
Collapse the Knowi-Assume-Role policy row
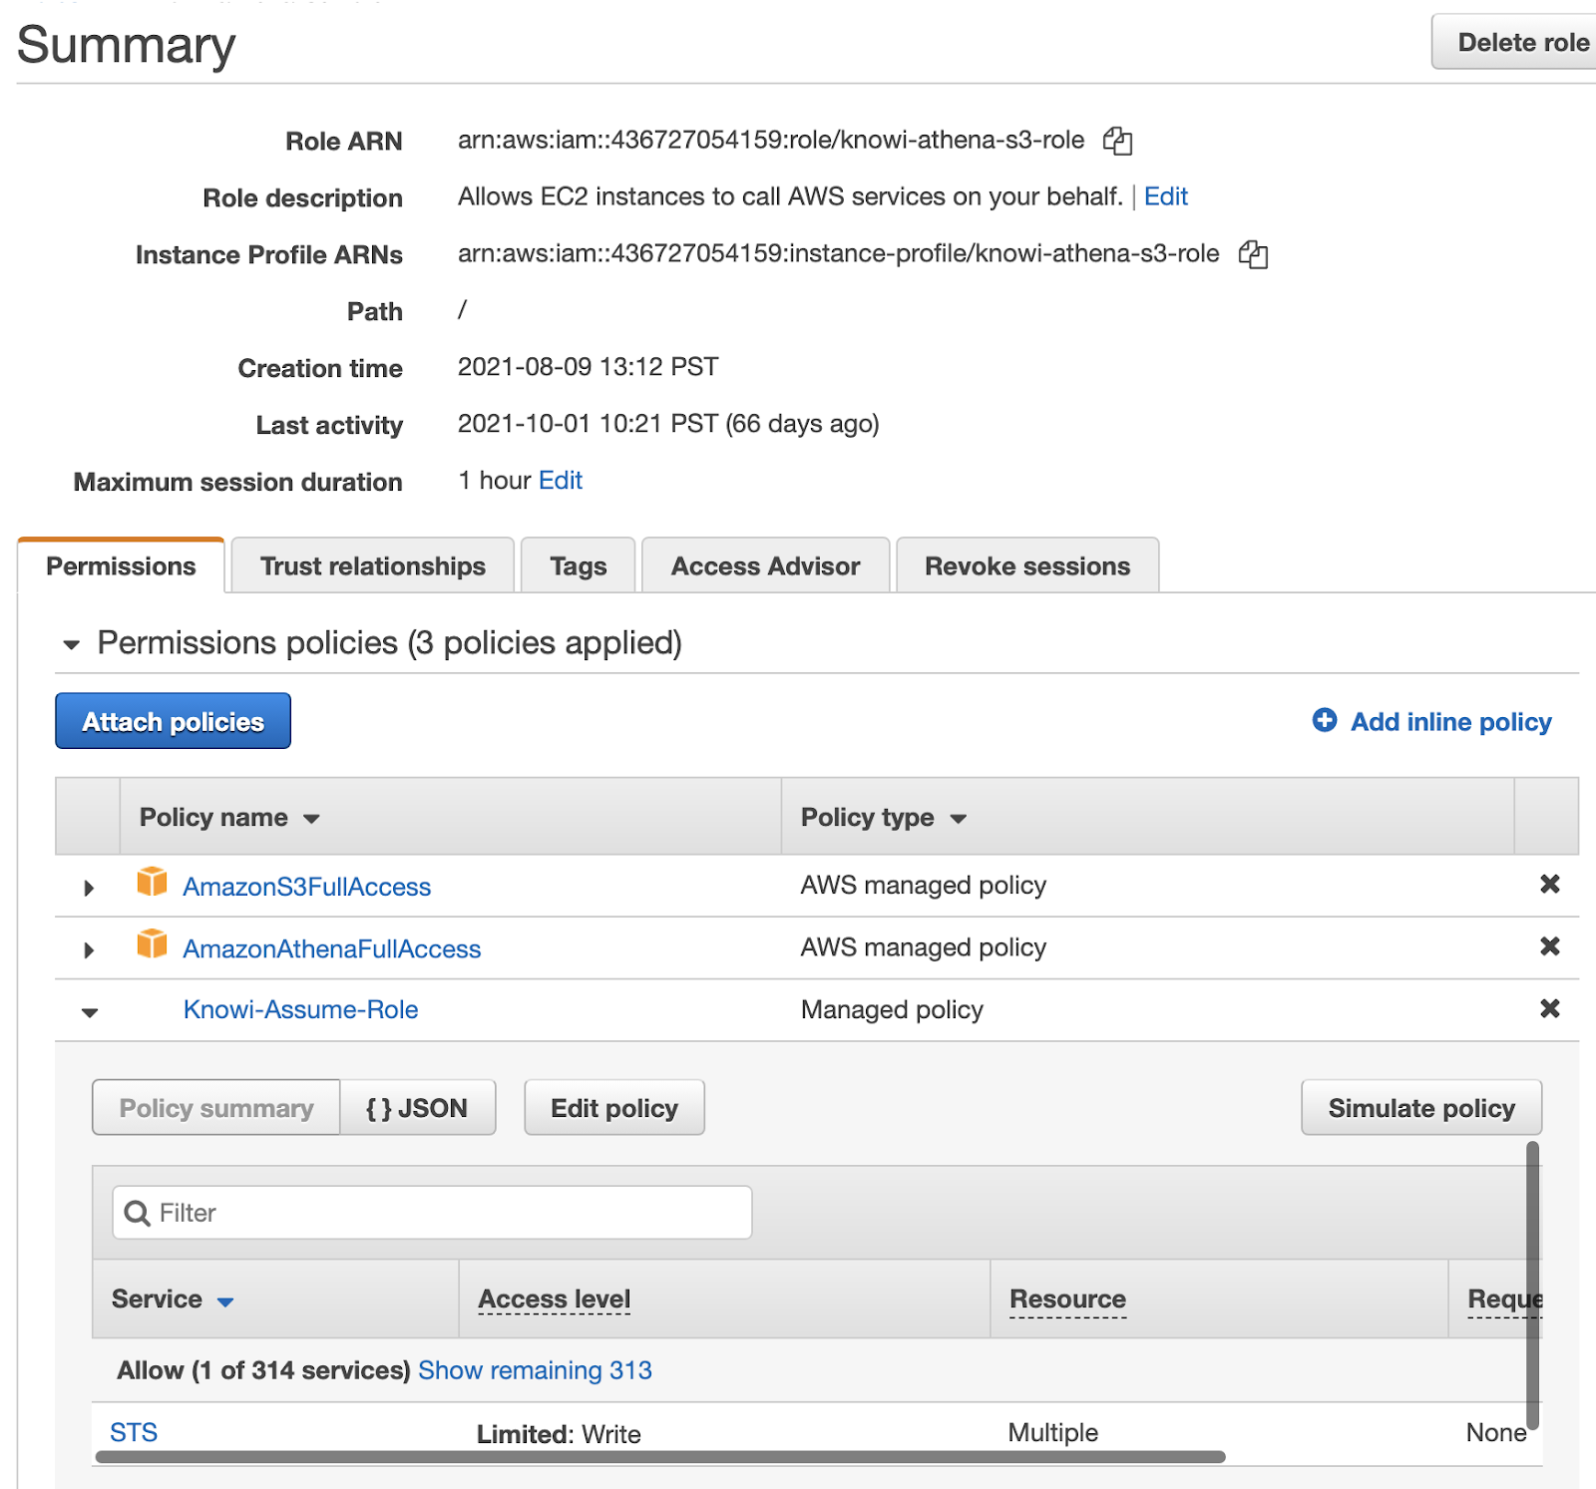click(90, 1012)
